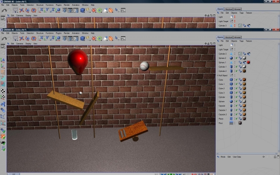This screenshot has width=280, height=175.
Task: Toggle the Z axis lock in the front window
Action: 52,38
